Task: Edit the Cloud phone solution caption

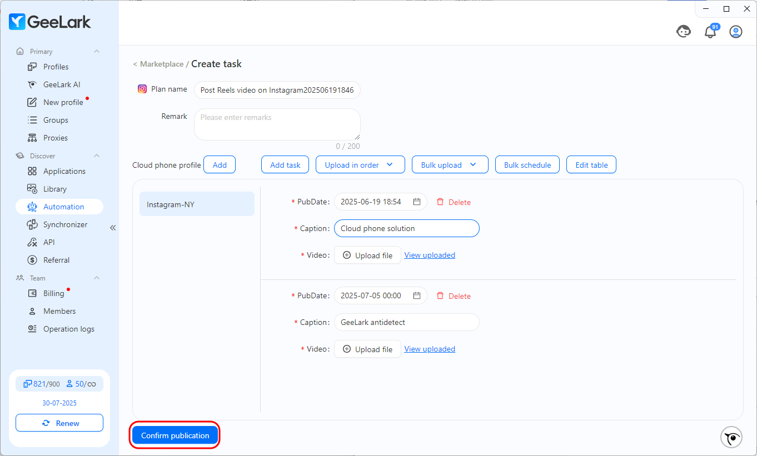Action: pos(406,228)
